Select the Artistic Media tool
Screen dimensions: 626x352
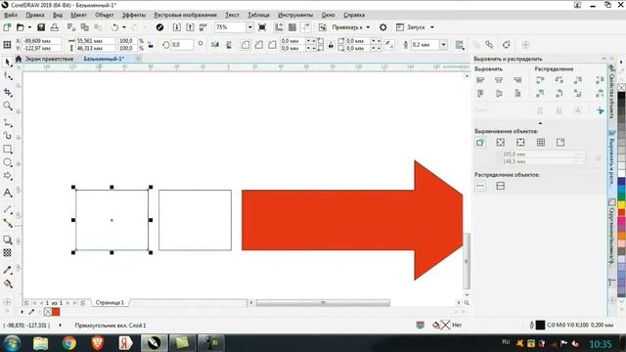(x=7, y=136)
